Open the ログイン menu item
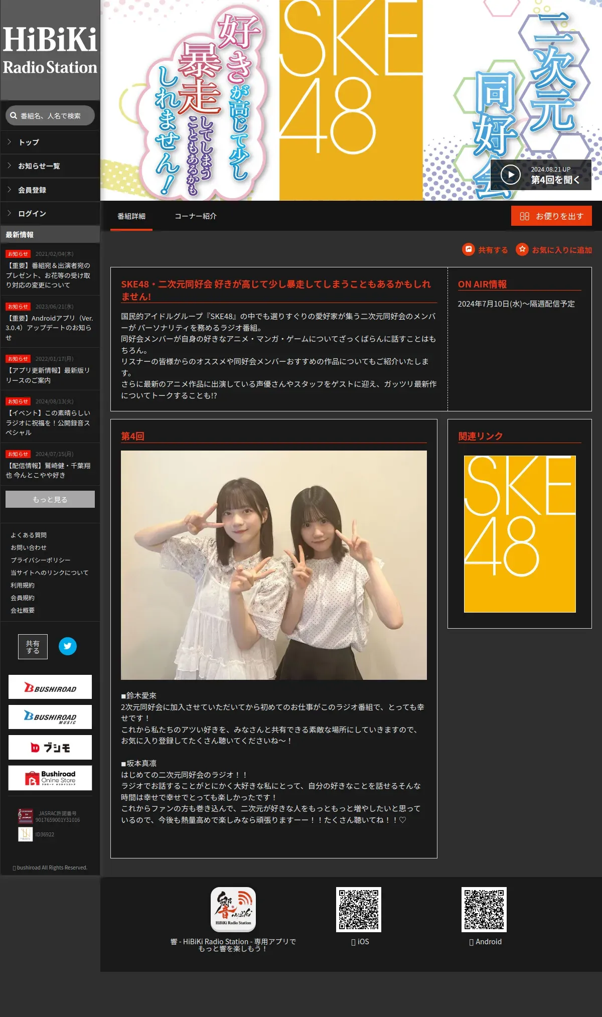 tap(50, 214)
